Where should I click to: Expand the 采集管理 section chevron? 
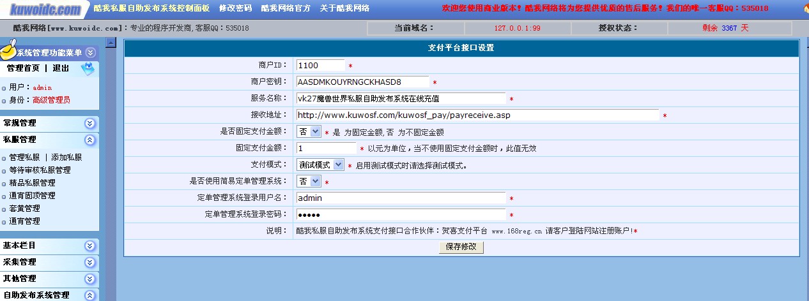(x=90, y=262)
